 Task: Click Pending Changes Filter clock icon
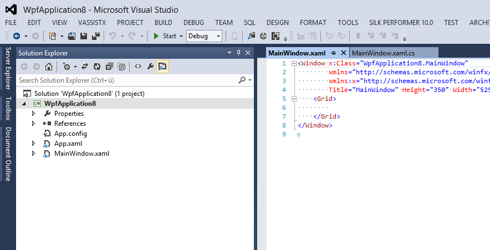point(67,67)
